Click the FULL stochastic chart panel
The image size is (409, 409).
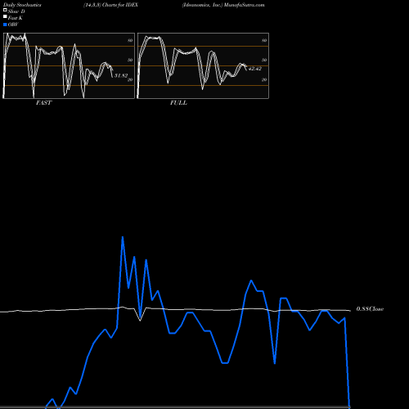coord(203,65)
